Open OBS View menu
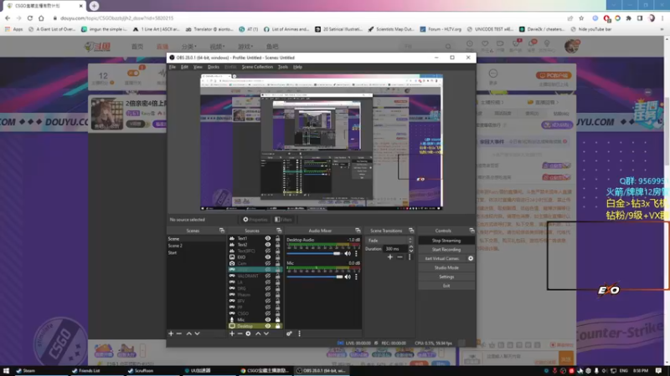The width and height of the screenshot is (670, 376). click(x=198, y=67)
